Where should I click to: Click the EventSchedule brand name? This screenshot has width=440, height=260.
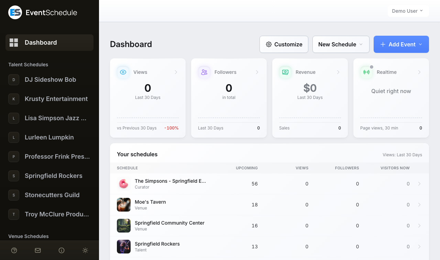click(x=52, y=13)
